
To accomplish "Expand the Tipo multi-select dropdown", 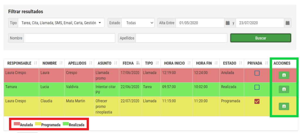I will click(x=61, y=23).
